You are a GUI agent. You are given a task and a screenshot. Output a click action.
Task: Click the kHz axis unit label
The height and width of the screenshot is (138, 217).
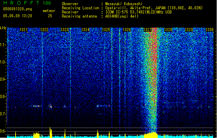tap(3, 28)
